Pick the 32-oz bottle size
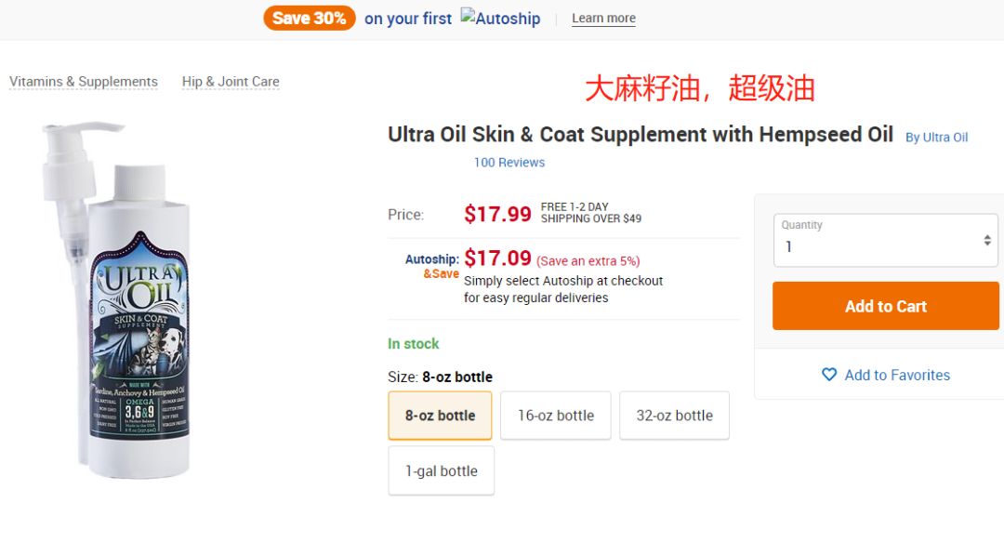This screenshot has height=556, width=1004. tap(674, 416)
